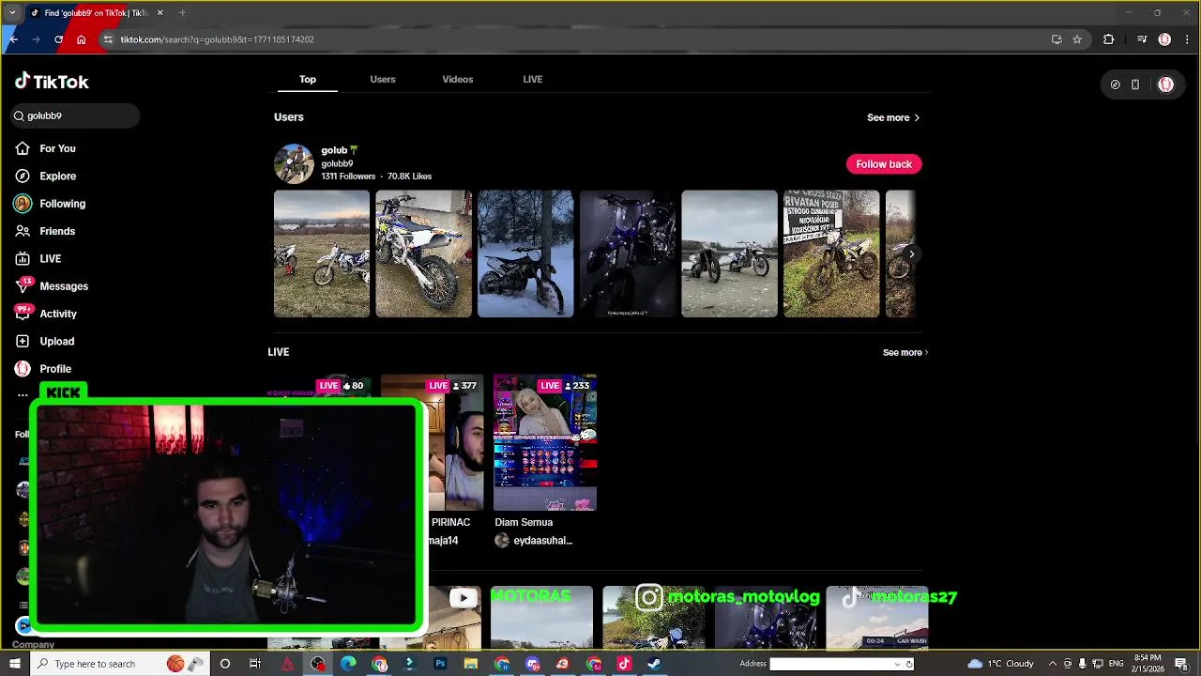The width and height of the screenshot is (1201, 676).
Task: Click the browser address bar URL
Action: point(217,39)
